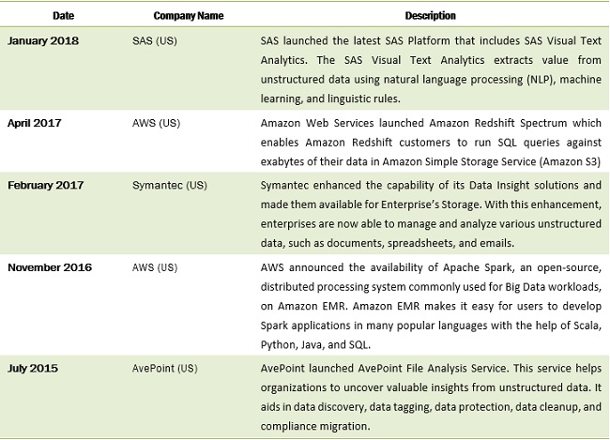The height and width of the screenshot is (440, 610).
Task: Select the July 2015 date cell
Action: click(x=31, y=367)
